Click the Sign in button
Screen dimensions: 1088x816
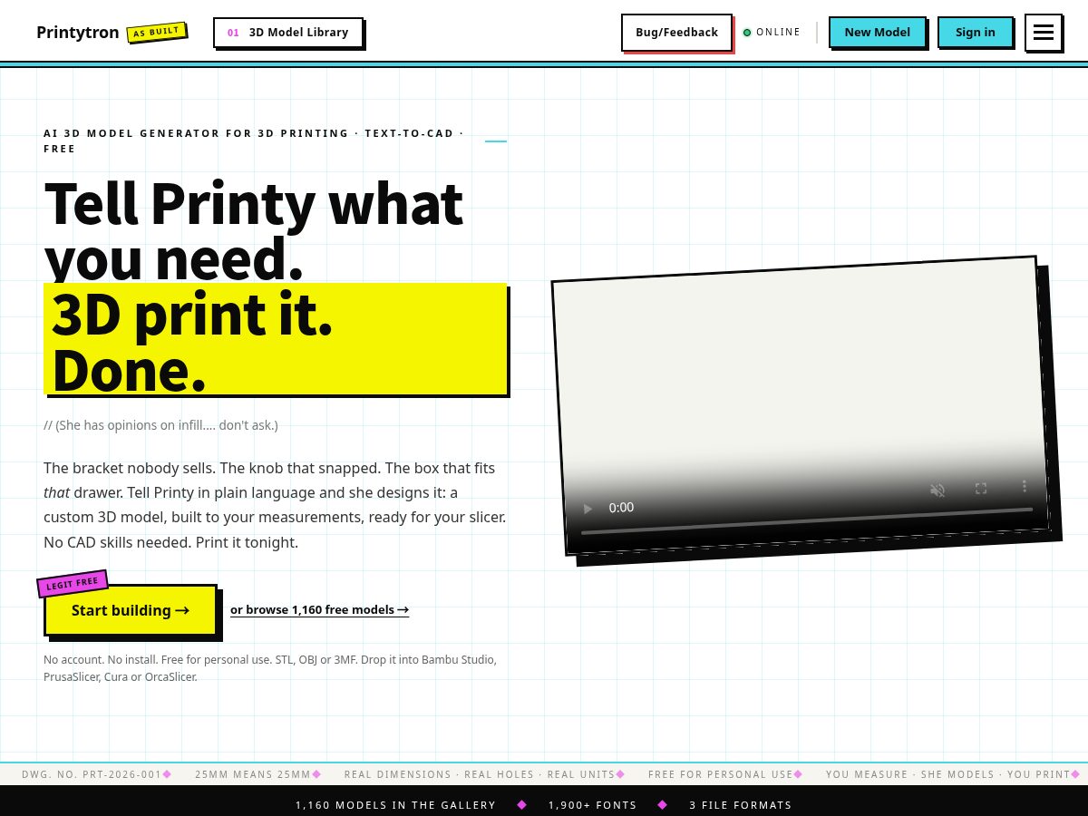click(x=975, y=33)
